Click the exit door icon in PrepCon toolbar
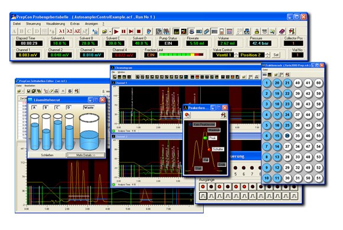343x230 pixels. [292, 31]
